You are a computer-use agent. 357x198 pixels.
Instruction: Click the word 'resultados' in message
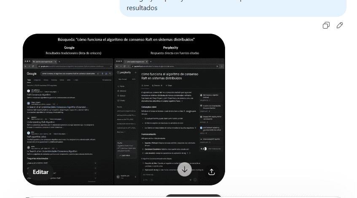(x=142, y=8)
